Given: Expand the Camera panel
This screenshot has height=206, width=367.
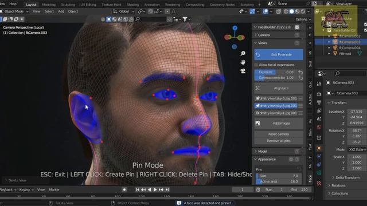Looking at the screenshot, I should 256,35.
